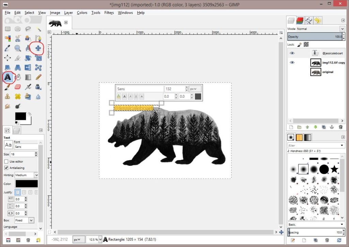Select the Cage Transform tool
This screenshot has width=349, height=247.
[38, 67]
